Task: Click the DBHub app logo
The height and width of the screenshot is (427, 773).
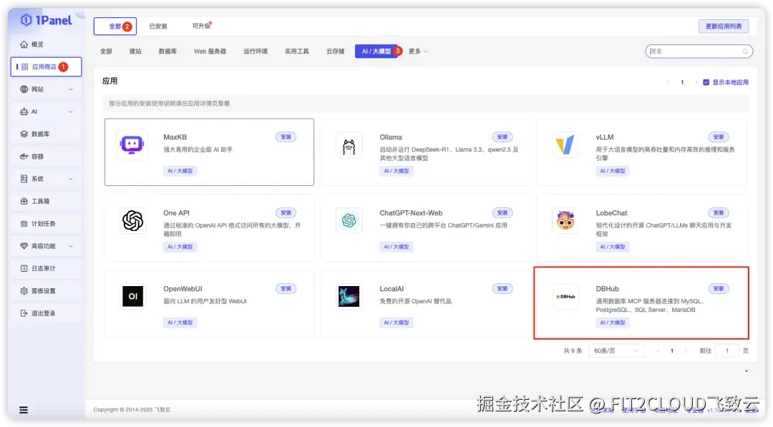Action: (565, 297)
